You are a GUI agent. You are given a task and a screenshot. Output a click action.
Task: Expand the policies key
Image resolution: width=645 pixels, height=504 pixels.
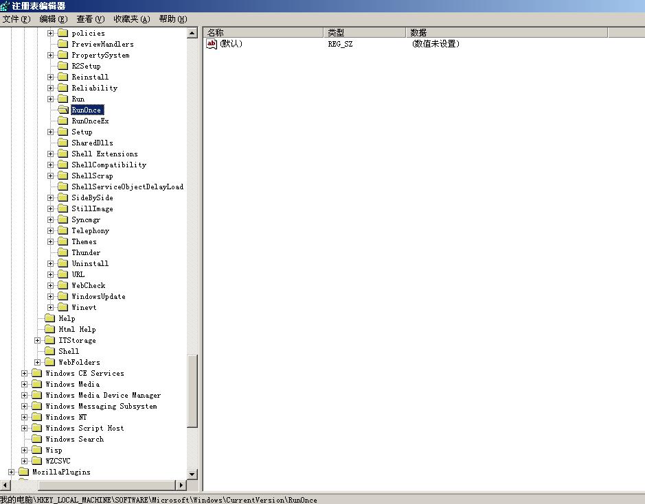point(50,34)
